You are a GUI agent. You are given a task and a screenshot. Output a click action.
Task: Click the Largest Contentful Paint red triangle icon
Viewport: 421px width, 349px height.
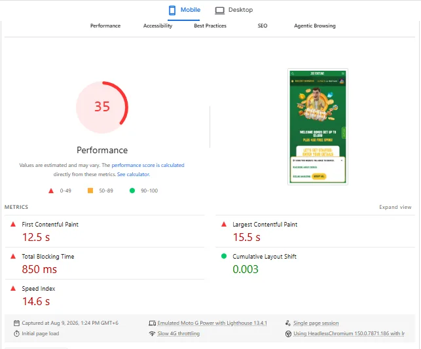click(x=224, y=224)
